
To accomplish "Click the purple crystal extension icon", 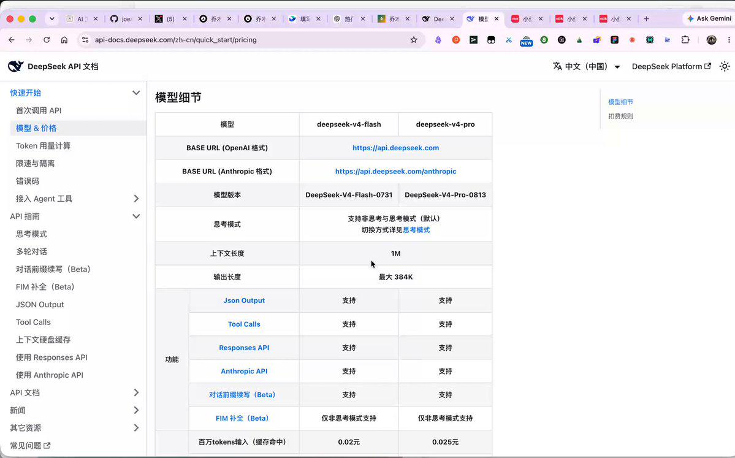I will click(x=438, y=40).
